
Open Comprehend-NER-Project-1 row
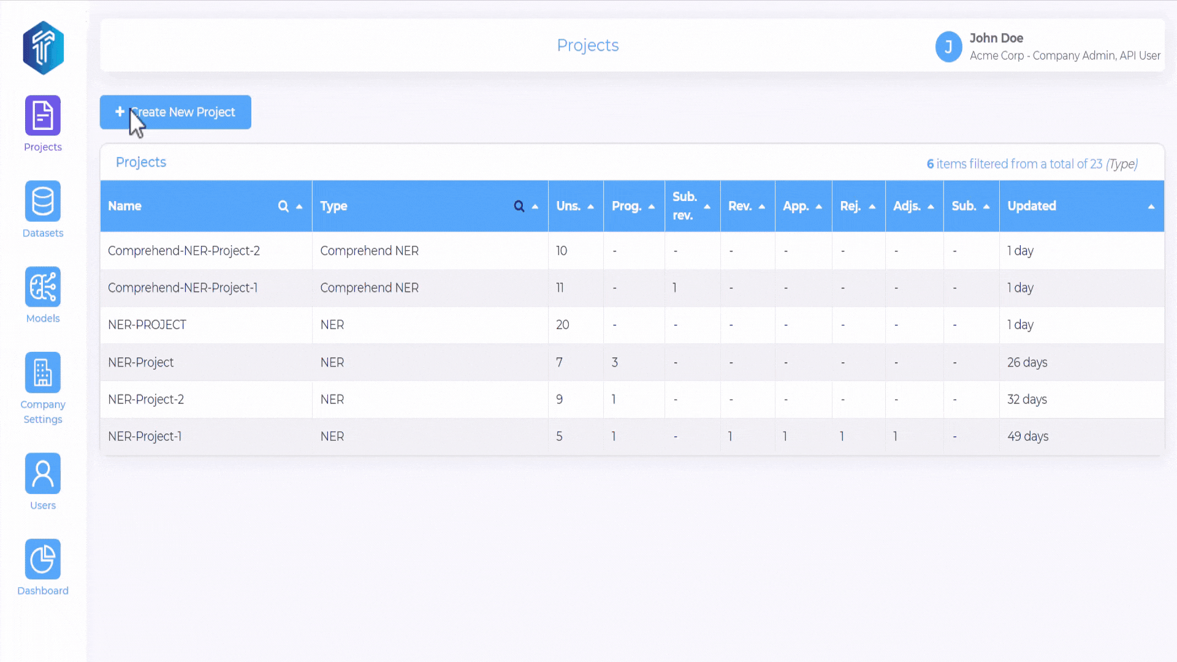[632, 287]
